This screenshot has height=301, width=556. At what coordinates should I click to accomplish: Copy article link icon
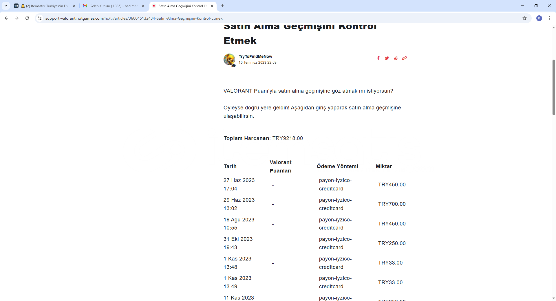[404, 58]
